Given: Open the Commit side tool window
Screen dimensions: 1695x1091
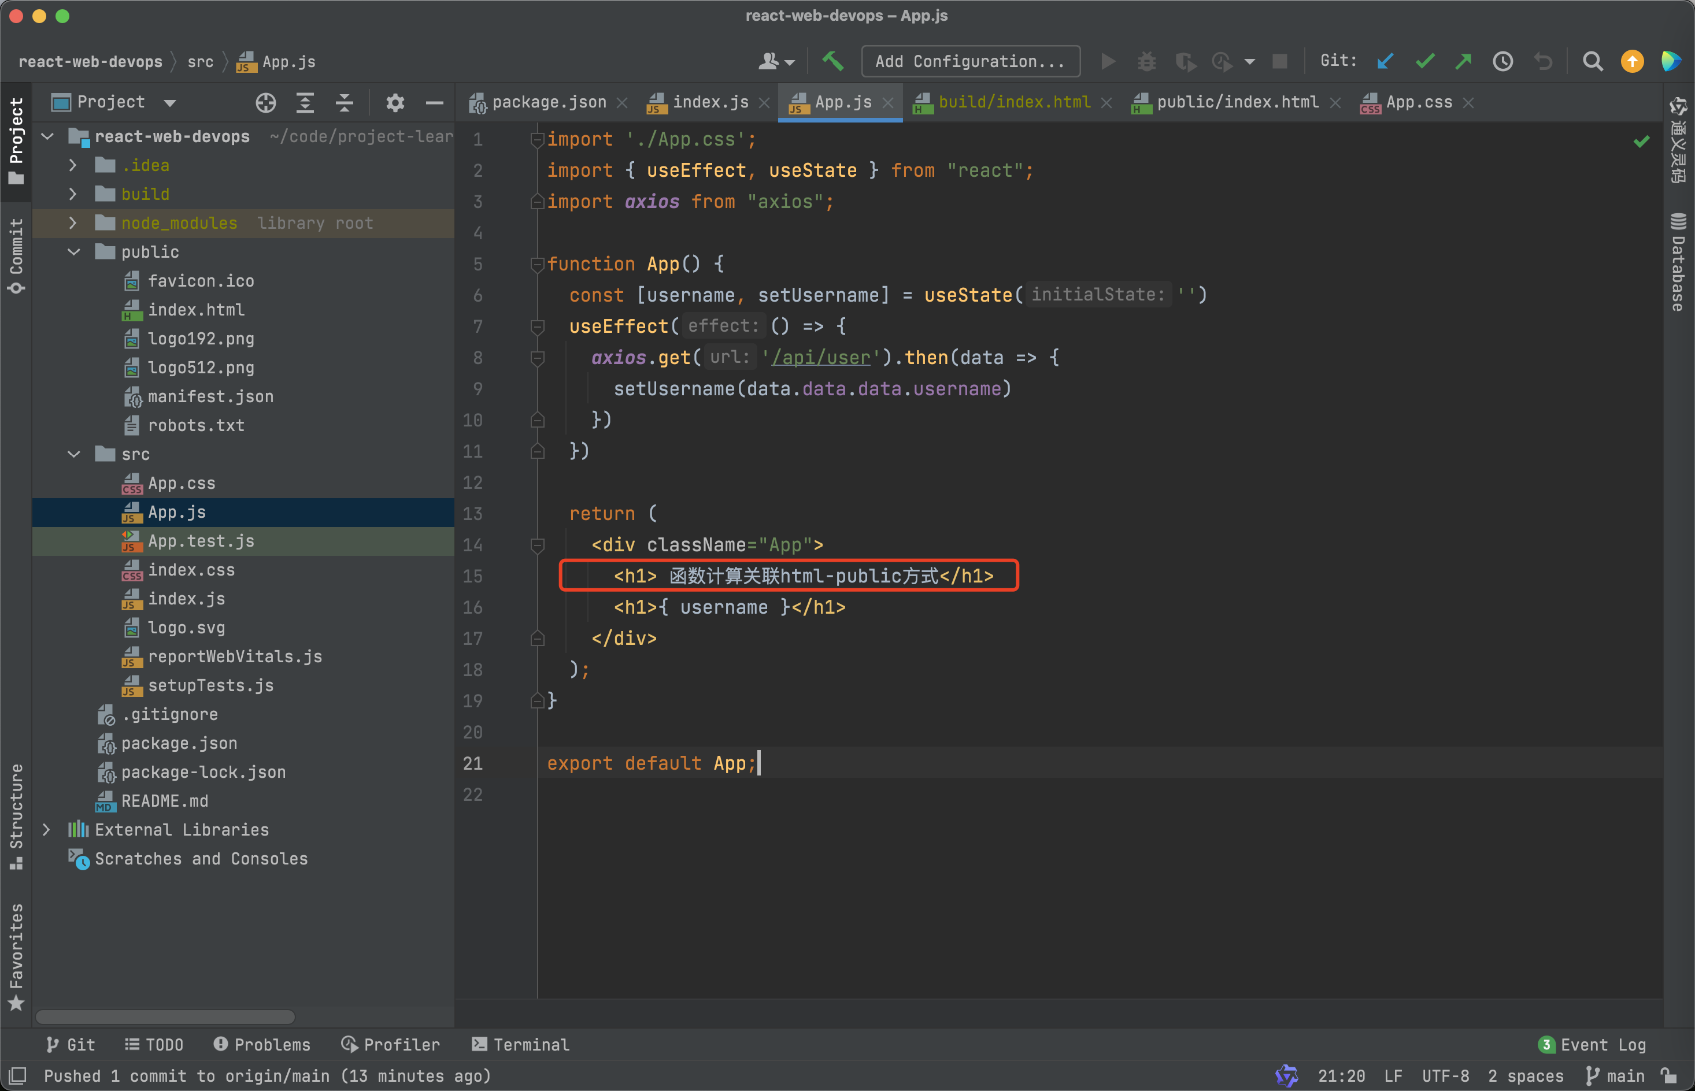Looking at the screenshot, I should pos(16,256).
